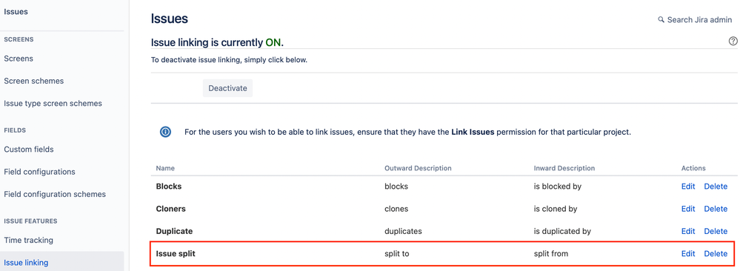This screenshot has height=271, width=740.
Task: Click the Issue split name cell
Action: pyautogui.click(x=176, y=253)
